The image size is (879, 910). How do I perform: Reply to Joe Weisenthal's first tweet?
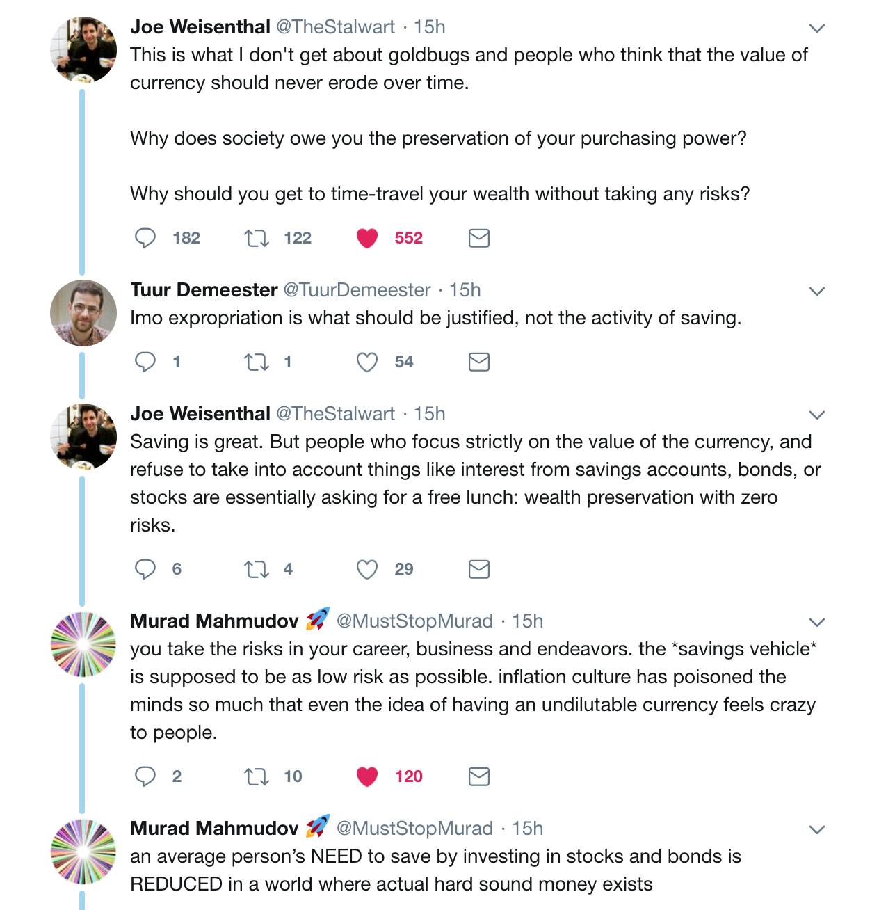click(145, 238)
